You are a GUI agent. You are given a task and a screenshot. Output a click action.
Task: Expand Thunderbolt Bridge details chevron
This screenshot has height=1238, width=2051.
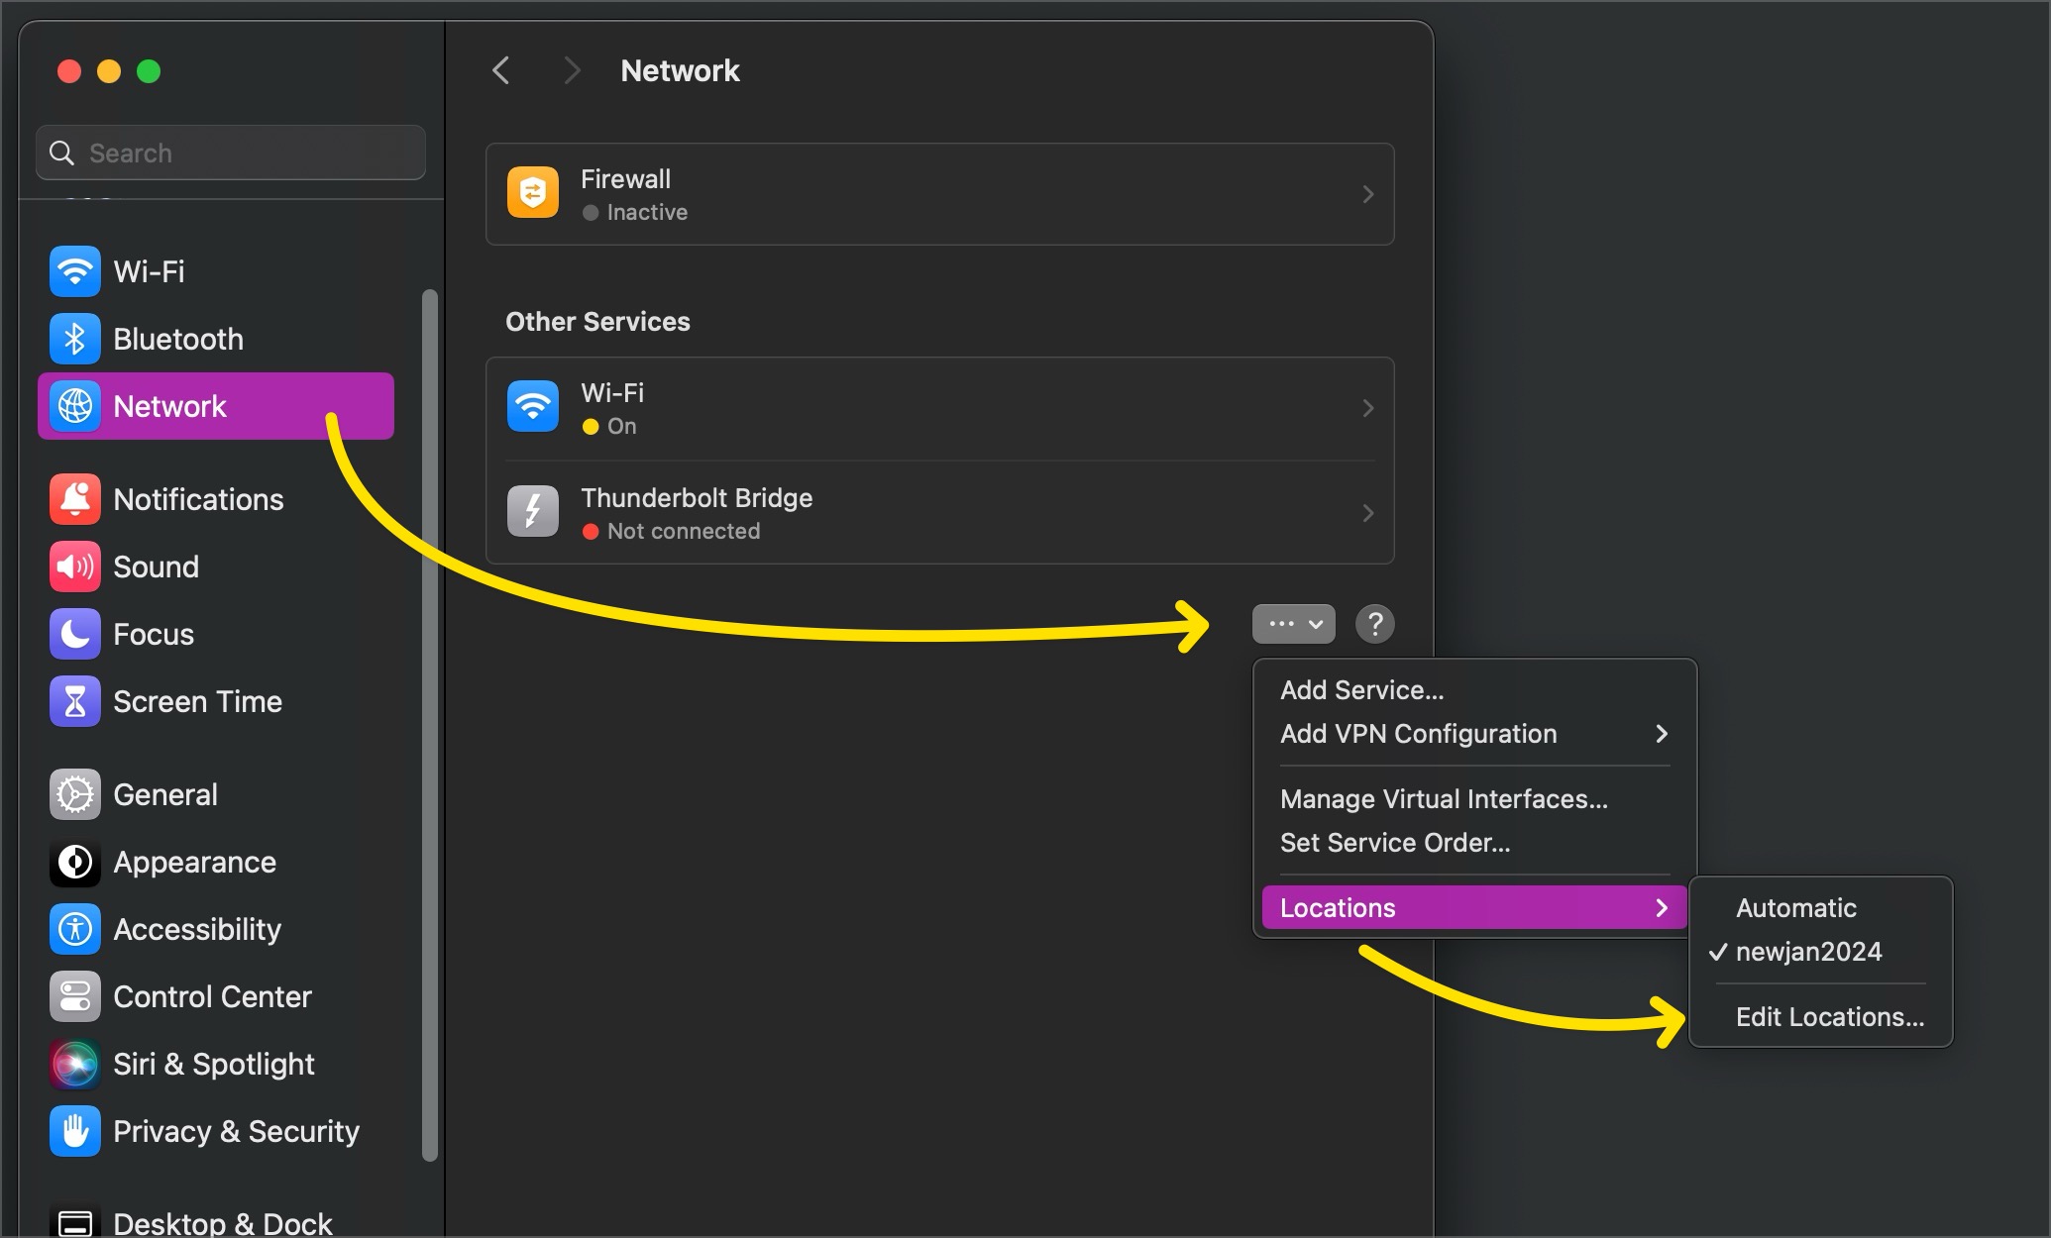[x=1367, y=513]
